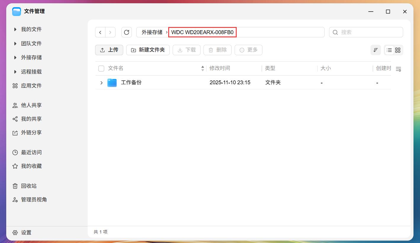Select 我的文件 label in sidebar
The height and width of the screenshot is (243, 420).
31,29
